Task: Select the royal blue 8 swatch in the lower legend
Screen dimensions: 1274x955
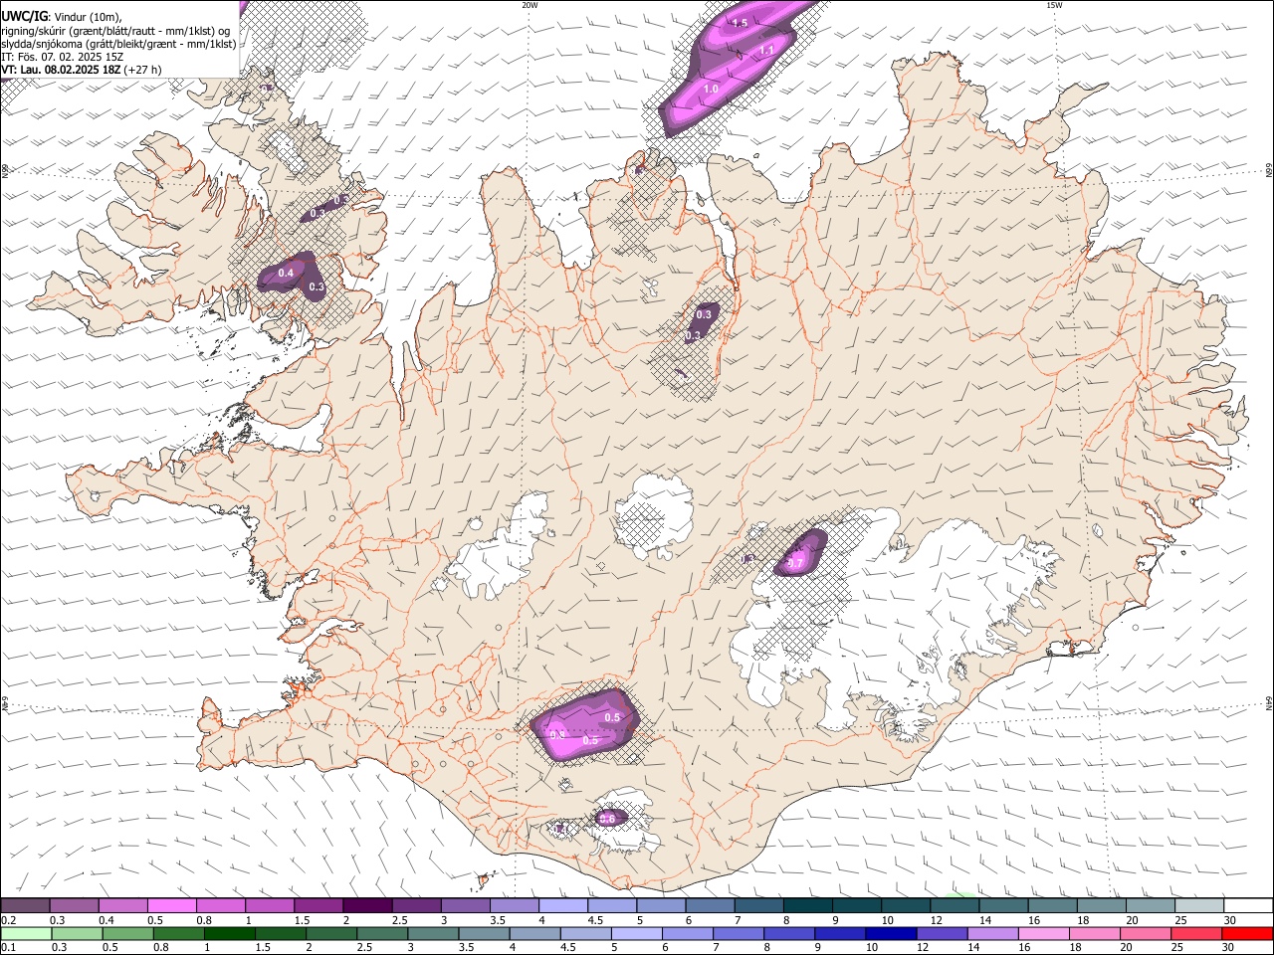Action: tap(788, 933)
